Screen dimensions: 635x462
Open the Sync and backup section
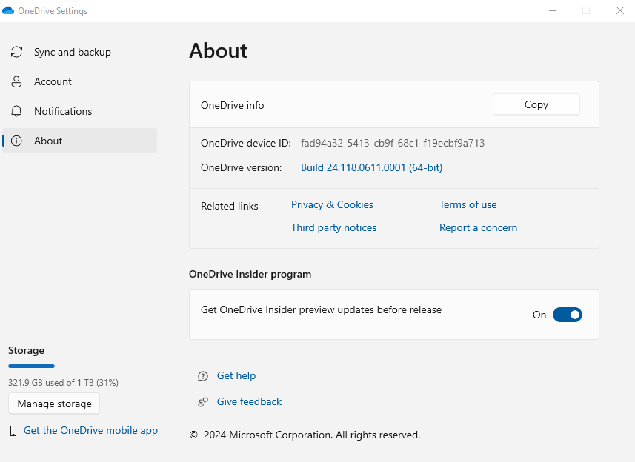tap(79, 52)
